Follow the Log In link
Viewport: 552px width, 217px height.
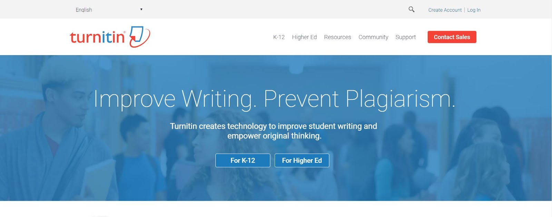click(x=474, y=10)
